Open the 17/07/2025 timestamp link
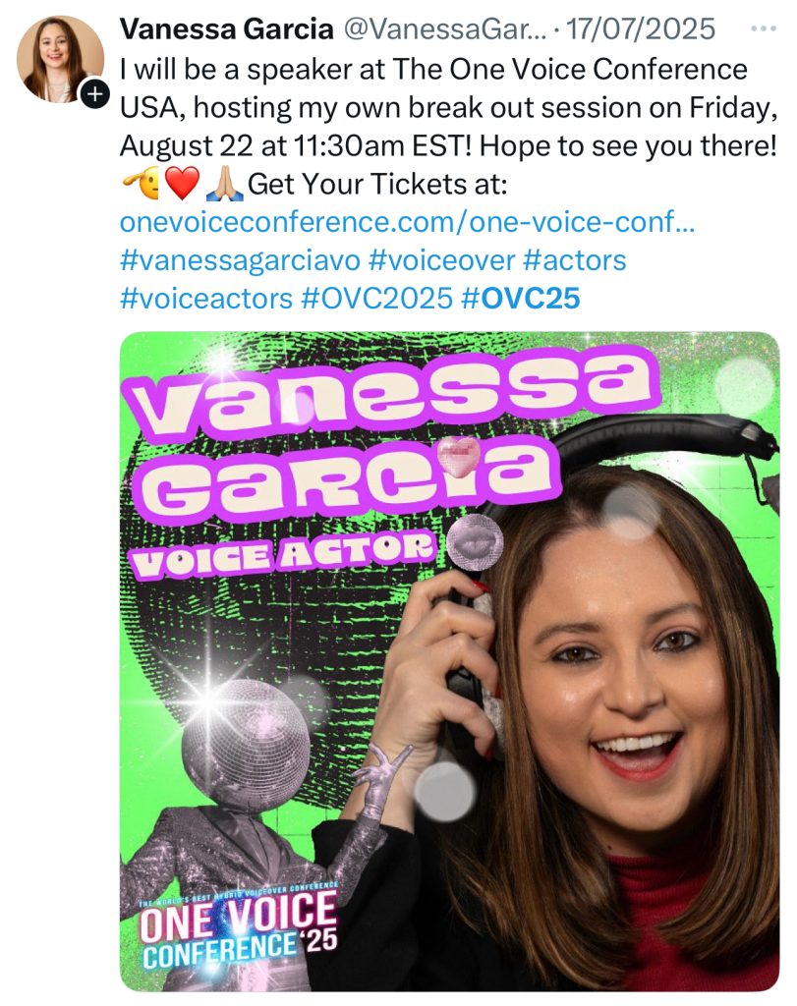Screen dimensions: 797x1006 [641, 28]
